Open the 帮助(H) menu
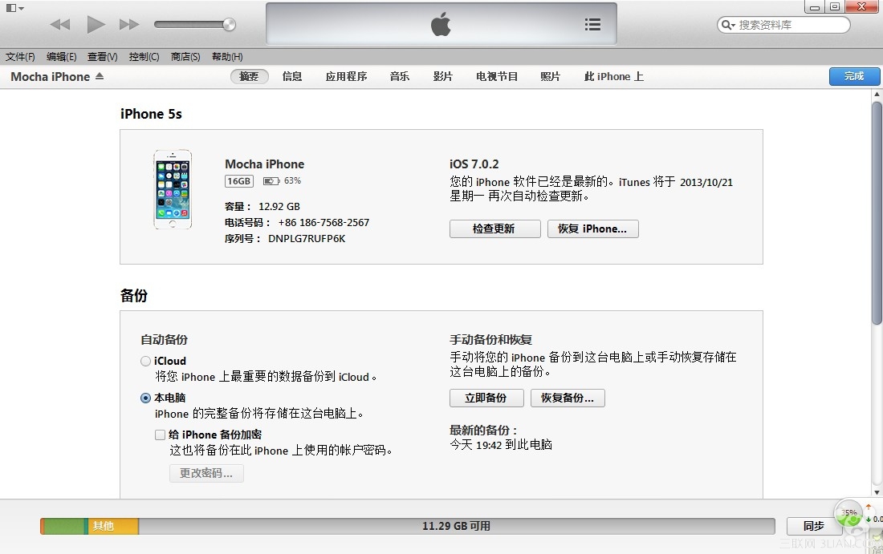The image size is (883, 554). (x=227, y=57)
